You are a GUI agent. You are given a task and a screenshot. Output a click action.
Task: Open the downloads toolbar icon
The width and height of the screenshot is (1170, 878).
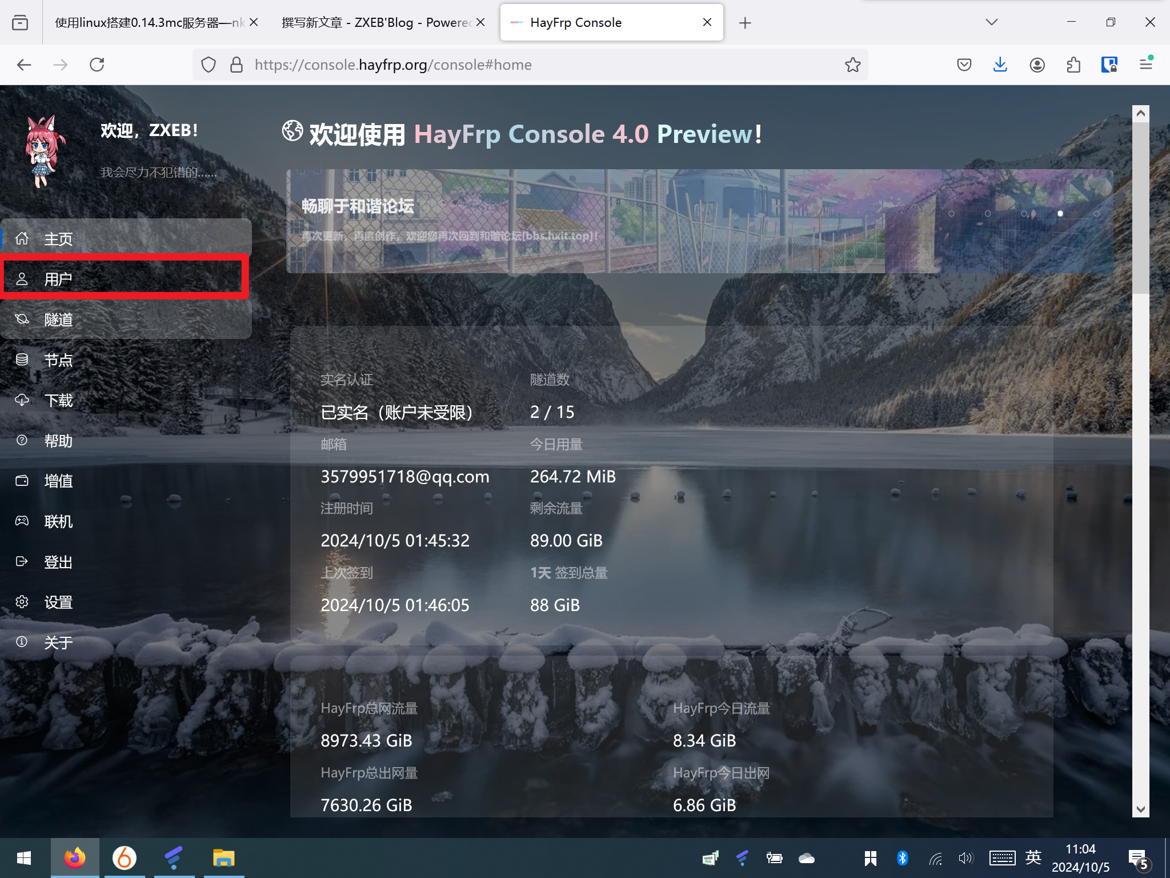point(1000,65)
